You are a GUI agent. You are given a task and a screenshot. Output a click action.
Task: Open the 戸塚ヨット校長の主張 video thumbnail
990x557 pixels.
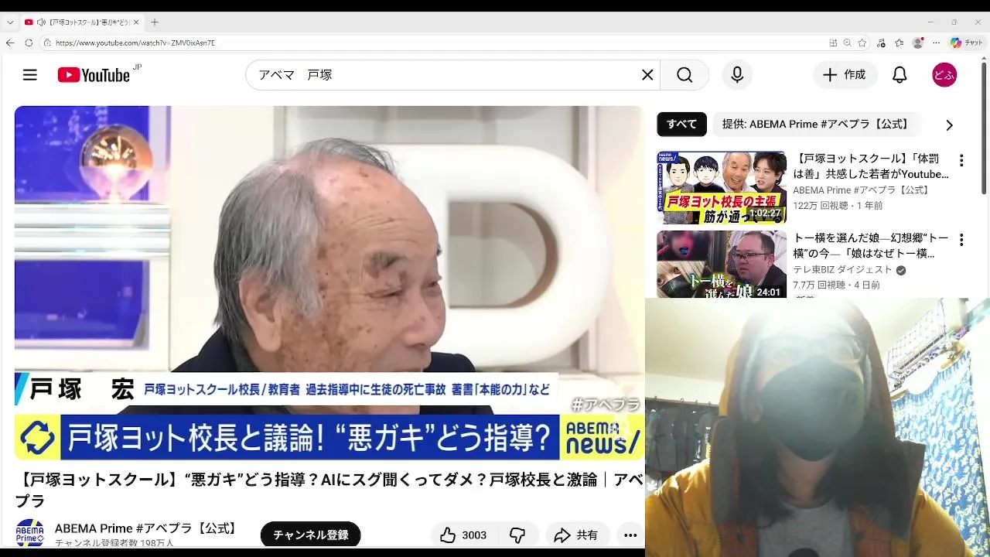pos(722,188)
